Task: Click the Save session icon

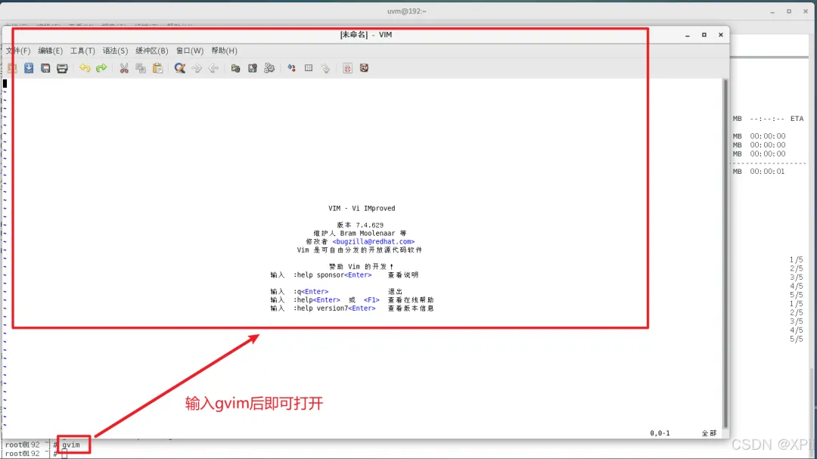Action: [252, 68]
